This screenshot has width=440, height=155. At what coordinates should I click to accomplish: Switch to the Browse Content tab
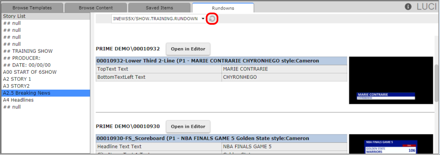(x=96, y=8)
